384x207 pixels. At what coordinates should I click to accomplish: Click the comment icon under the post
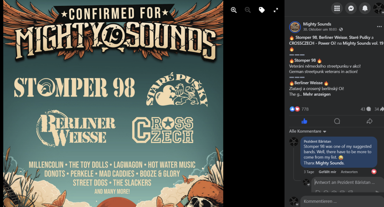click(x=337, y=121)
